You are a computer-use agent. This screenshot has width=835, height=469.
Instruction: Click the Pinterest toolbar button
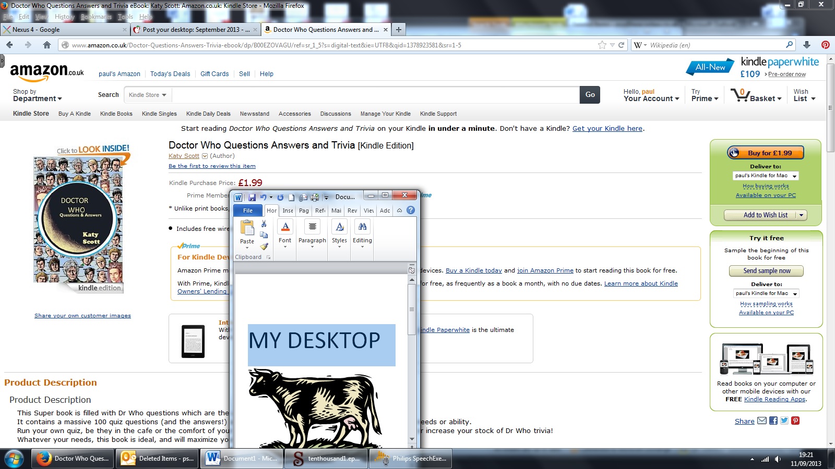tap(826, 45)
